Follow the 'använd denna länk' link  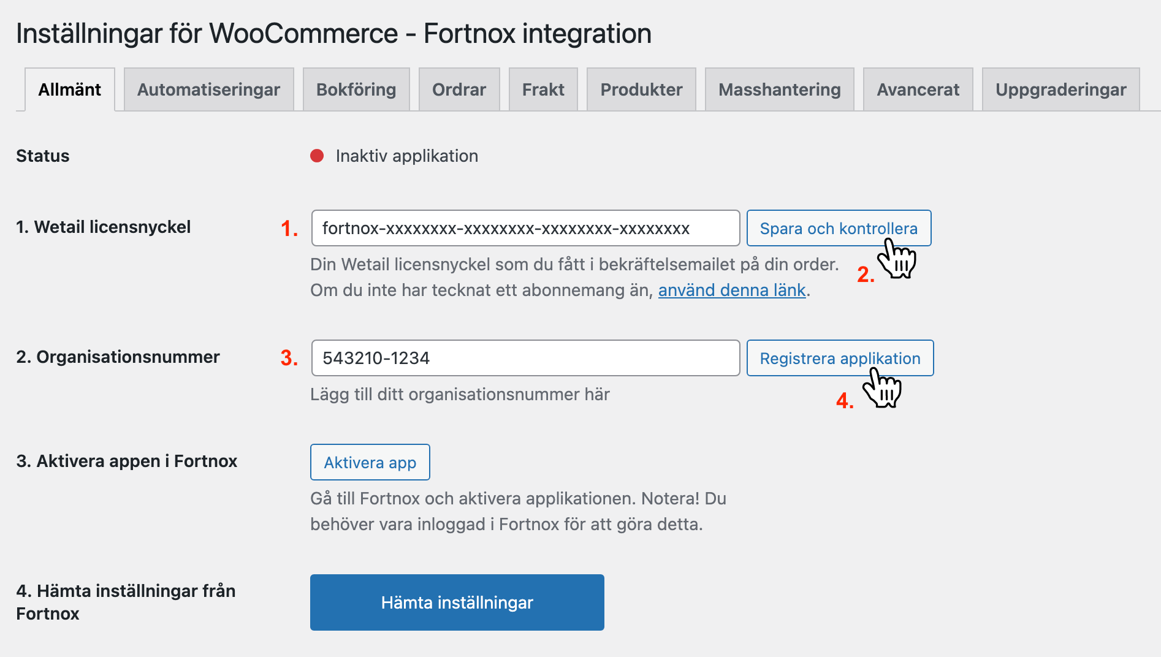click(x=732, y=290)
